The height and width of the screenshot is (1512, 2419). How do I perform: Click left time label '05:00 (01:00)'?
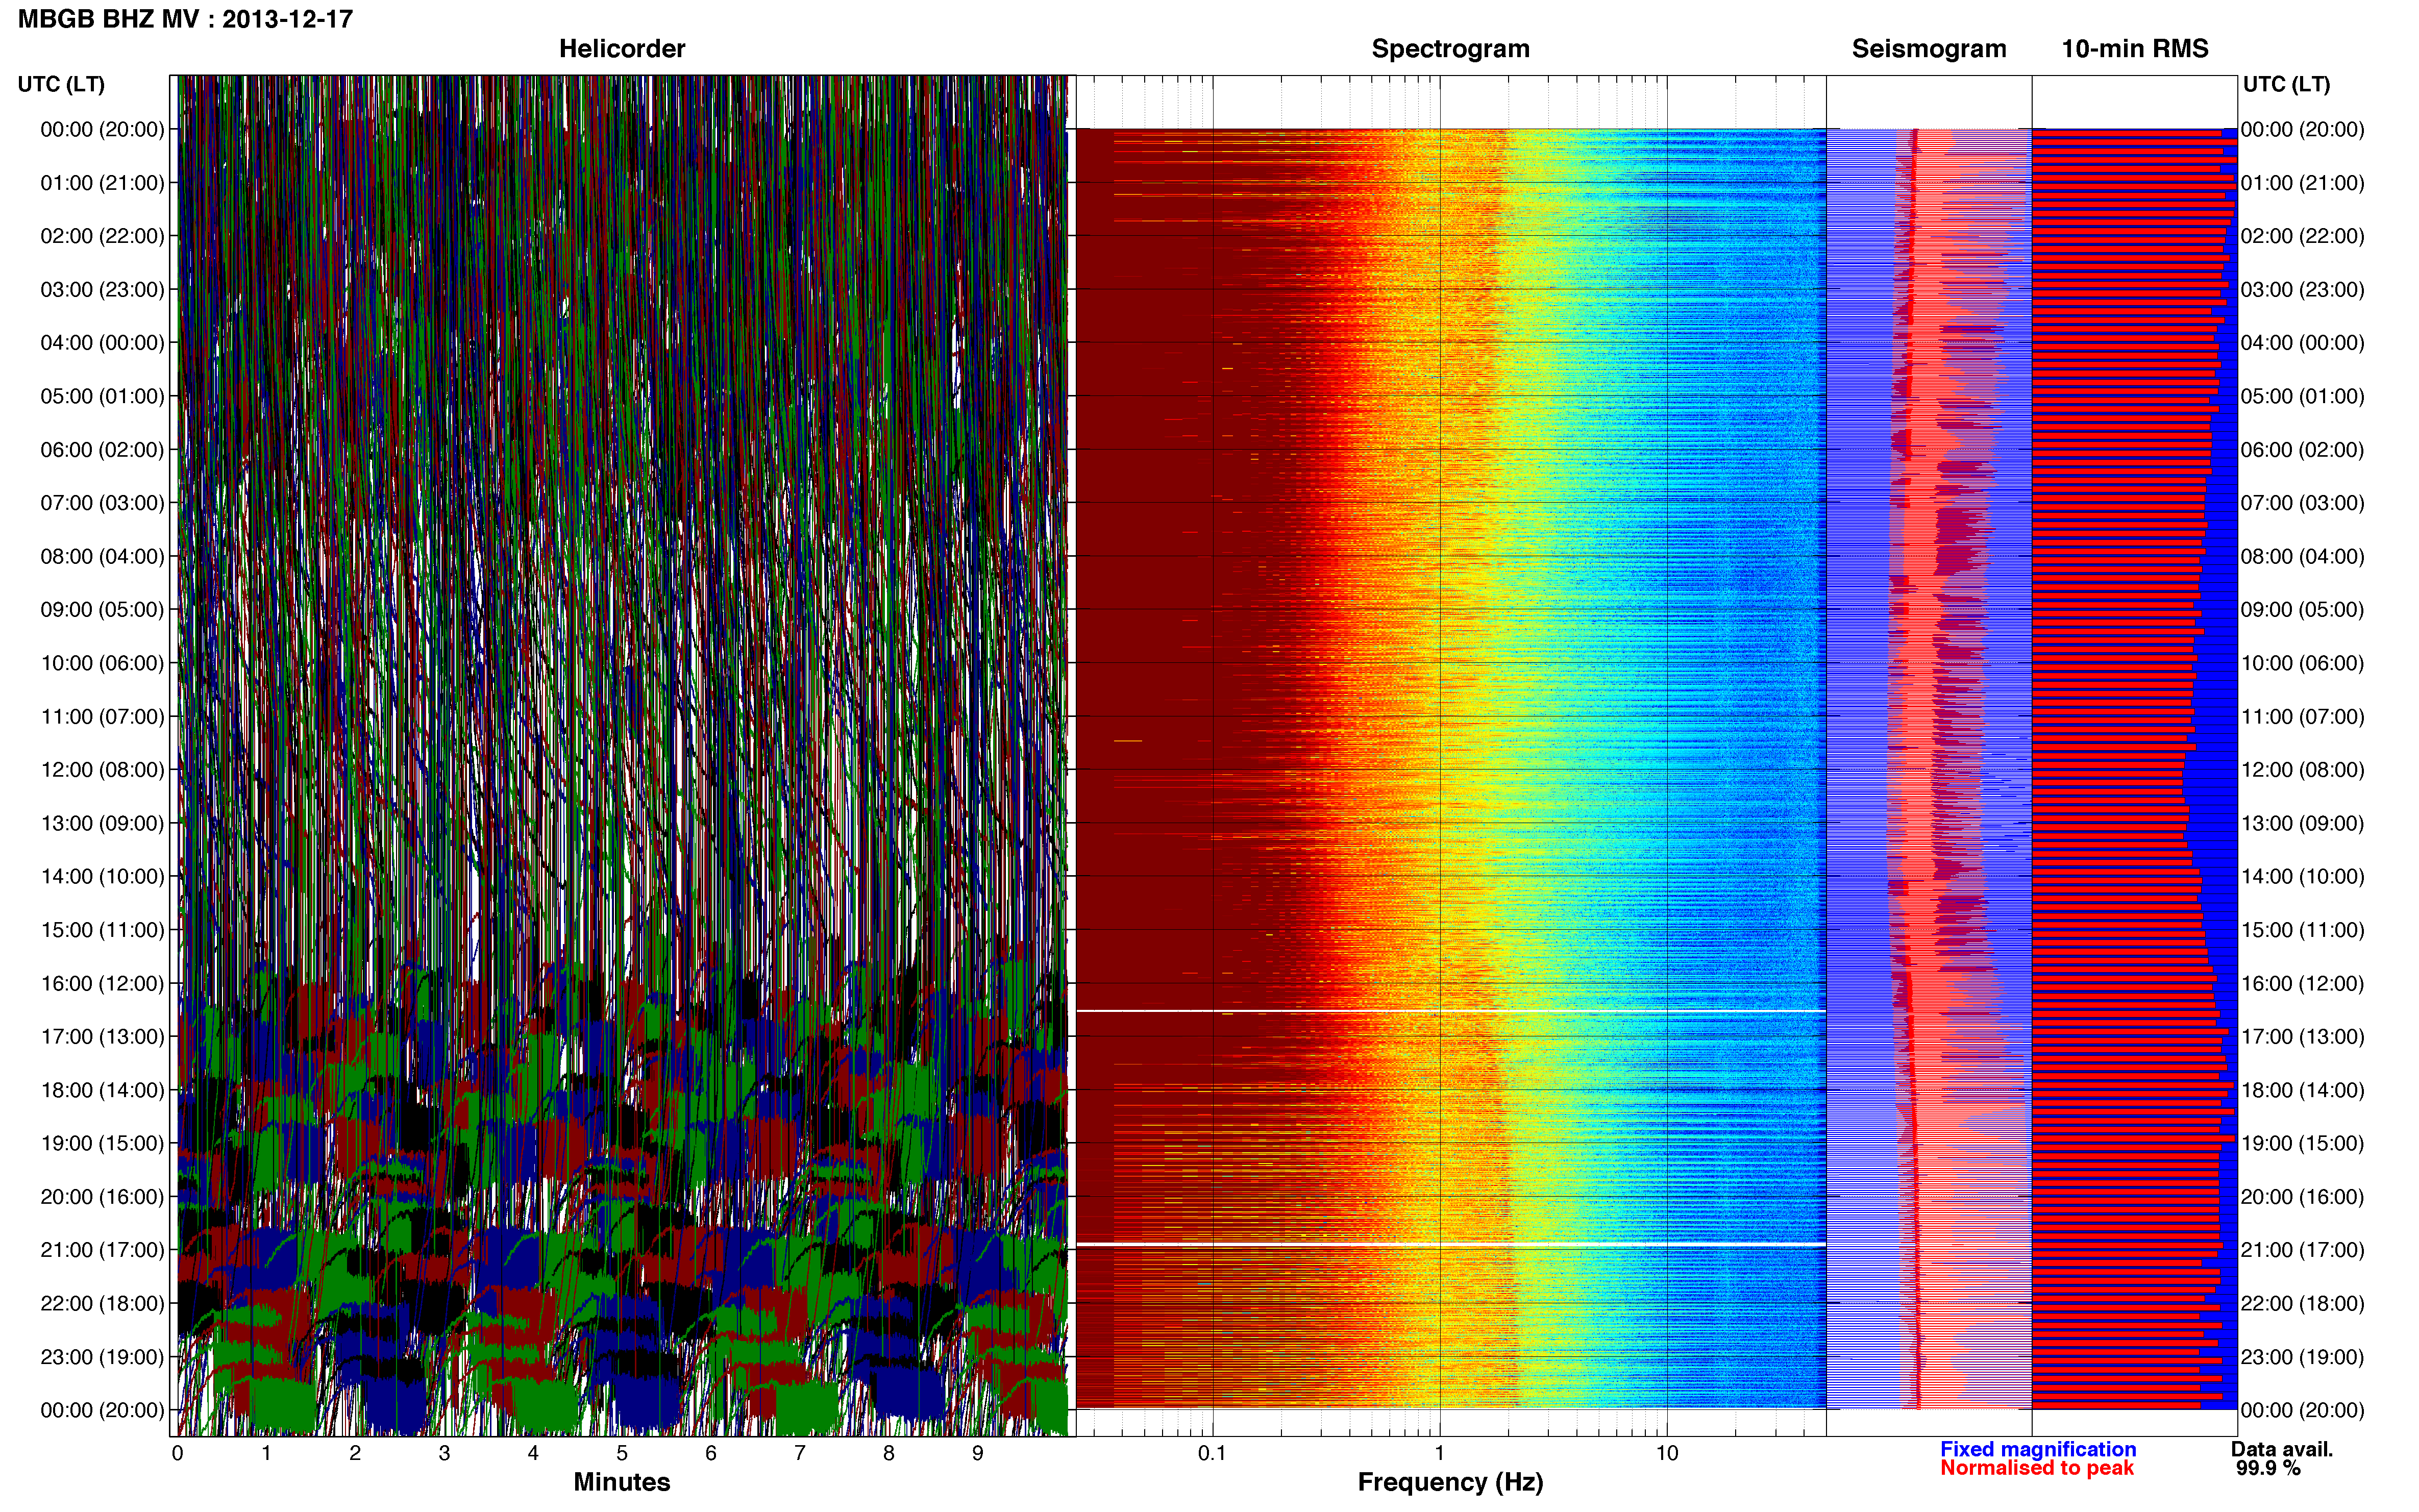102,396
